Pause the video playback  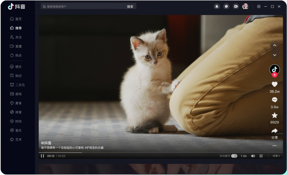[42, 156]
